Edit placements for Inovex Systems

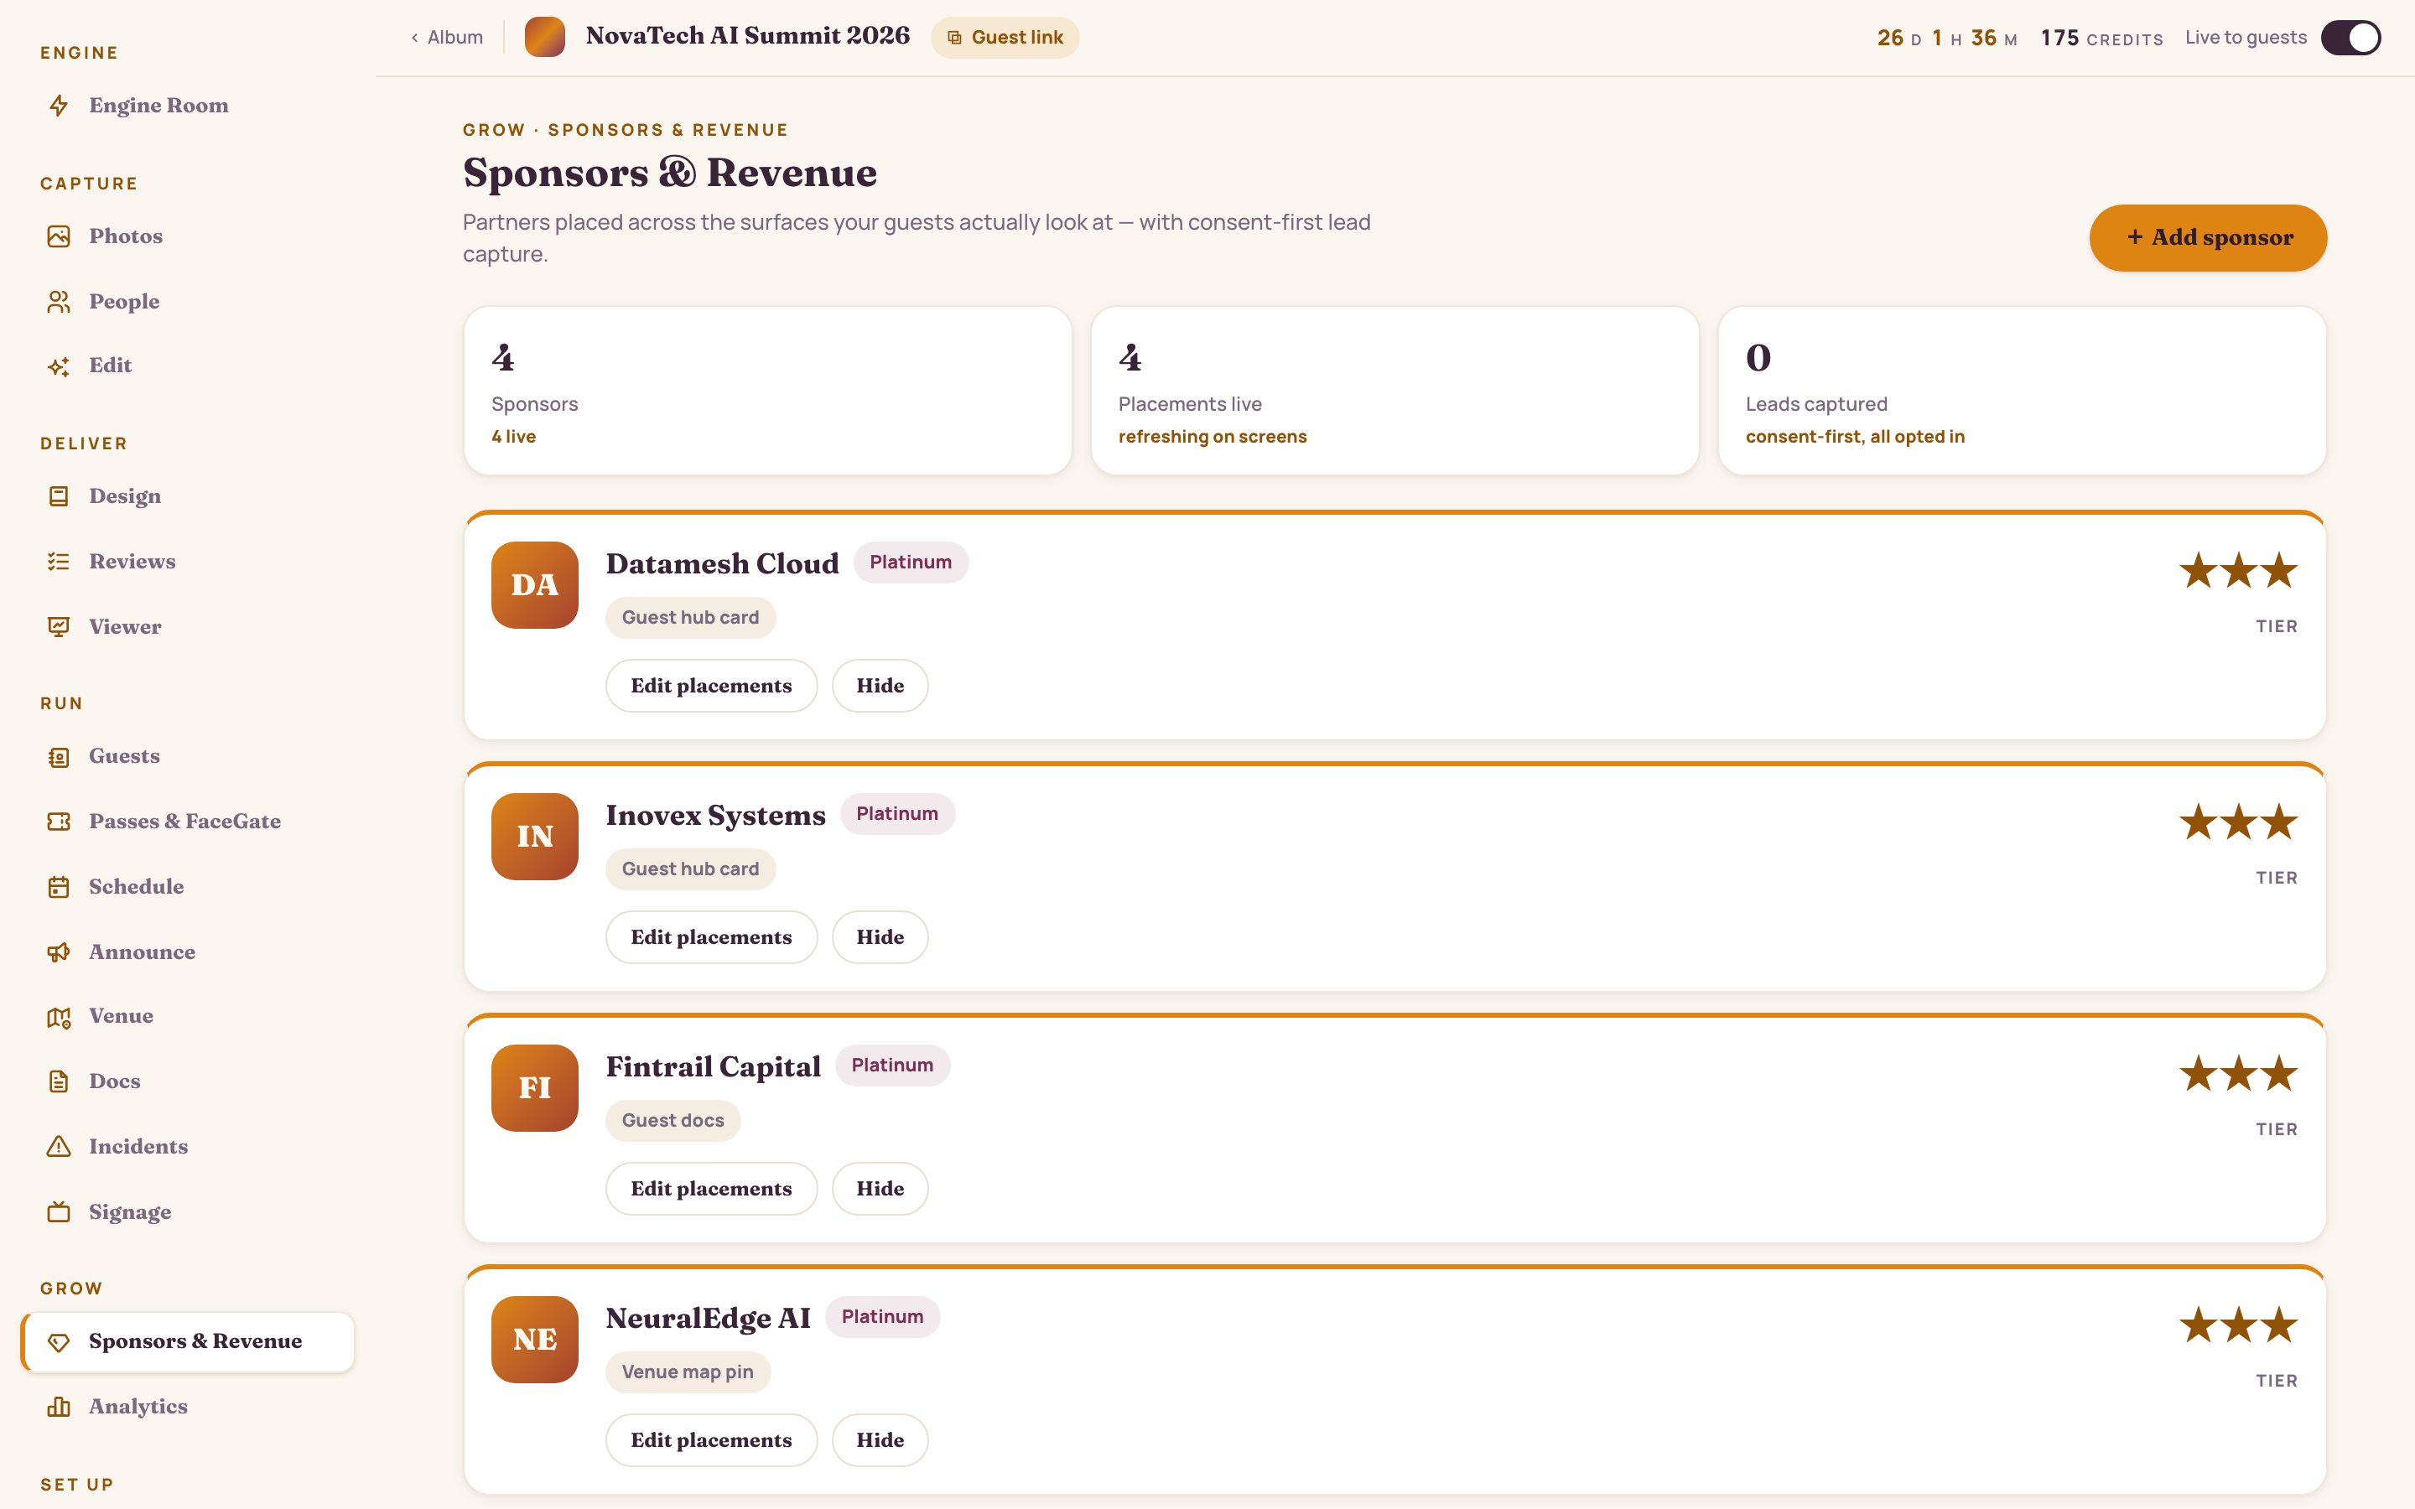coord(712,937)
